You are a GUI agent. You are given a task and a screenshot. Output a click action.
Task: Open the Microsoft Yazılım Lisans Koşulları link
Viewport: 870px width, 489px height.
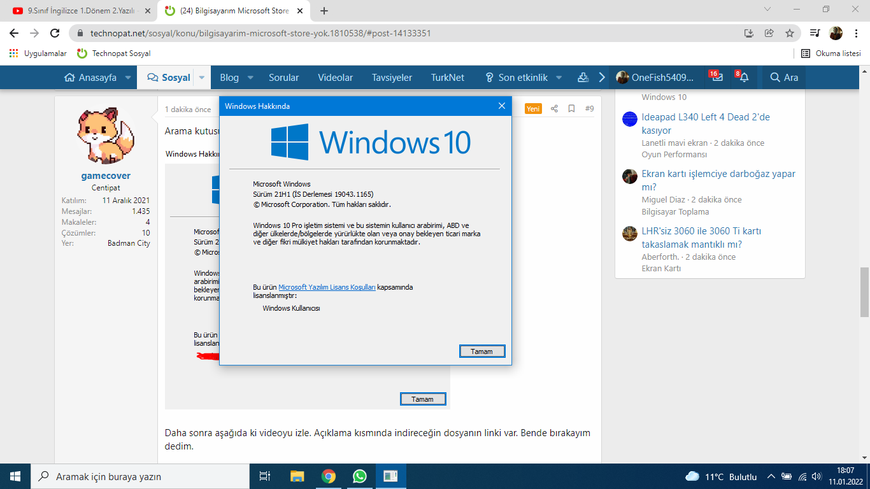pos(327,287)
